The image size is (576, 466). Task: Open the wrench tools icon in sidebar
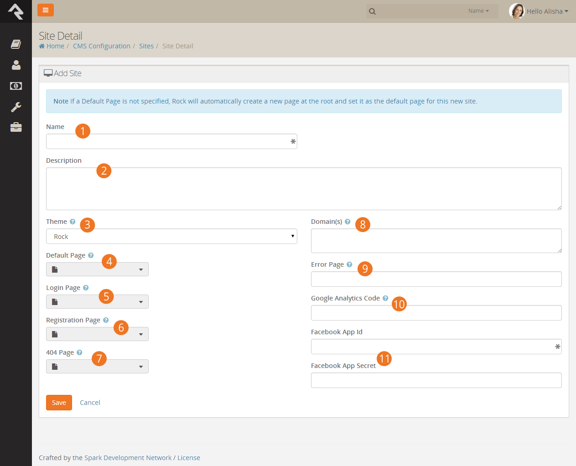coord(16,107)
